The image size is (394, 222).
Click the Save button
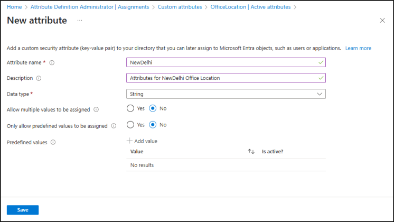tap(23, 210)
